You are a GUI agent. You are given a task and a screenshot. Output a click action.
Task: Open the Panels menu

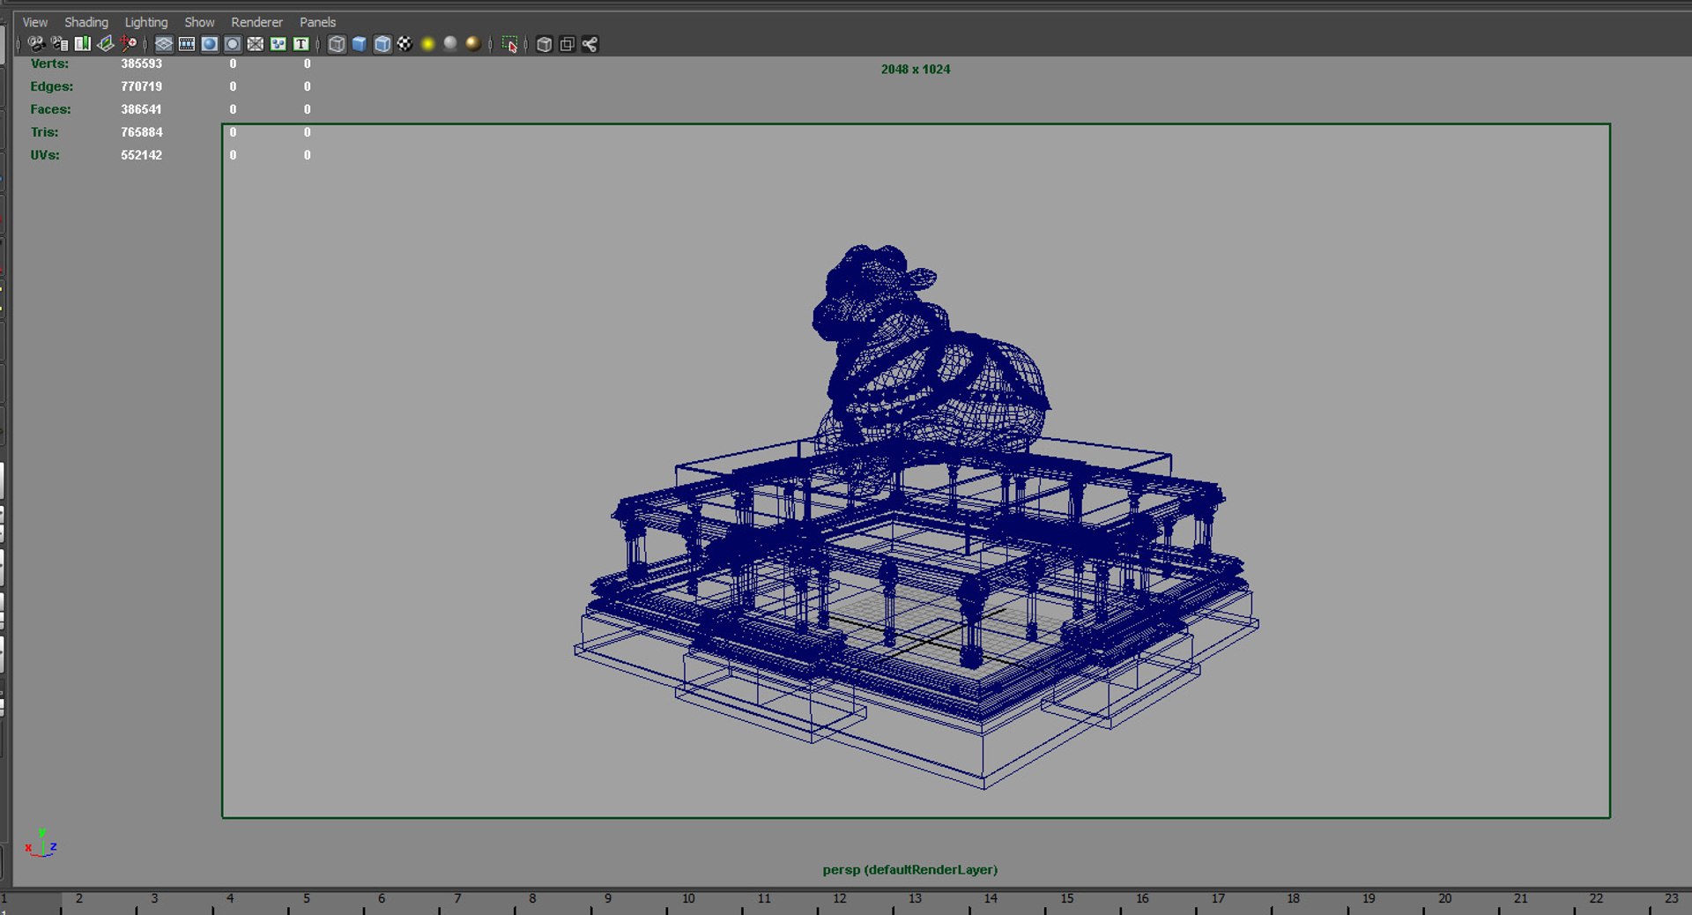click(x=317, y=22)
